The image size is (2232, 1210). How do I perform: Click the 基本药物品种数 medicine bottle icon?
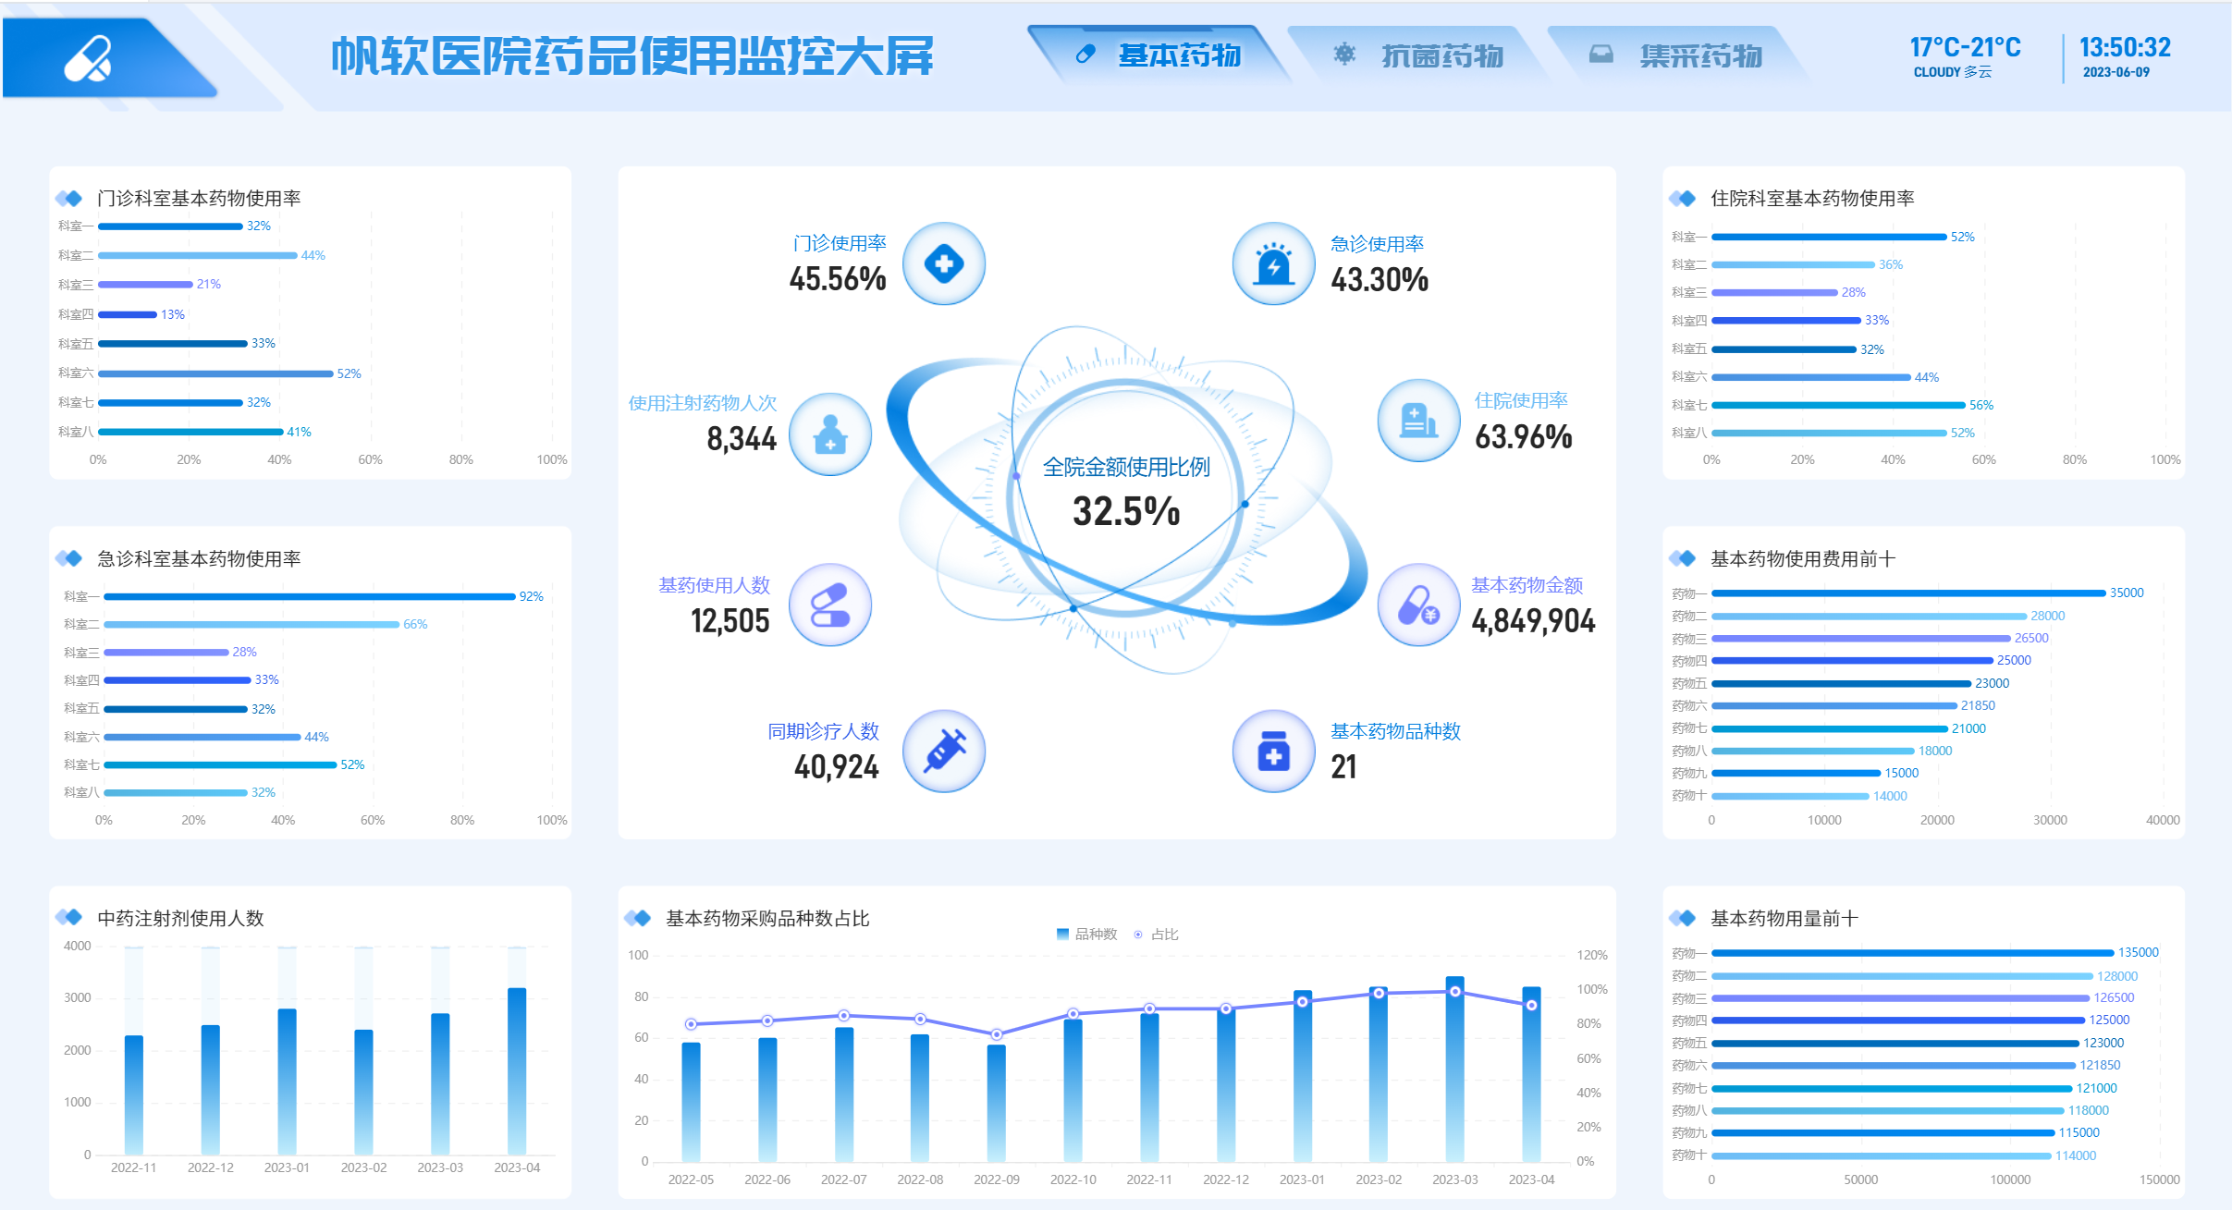click(x=1273, y=751)
